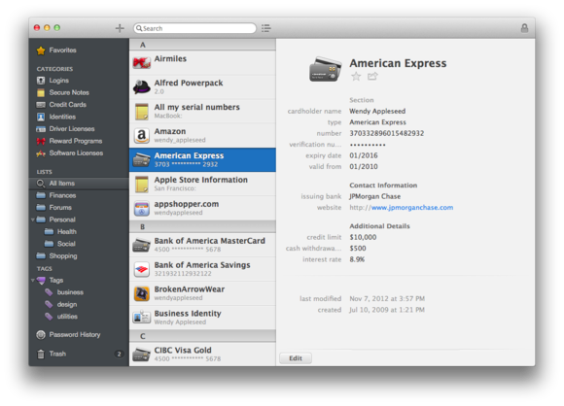Select the design tag

tap(79, 304)
